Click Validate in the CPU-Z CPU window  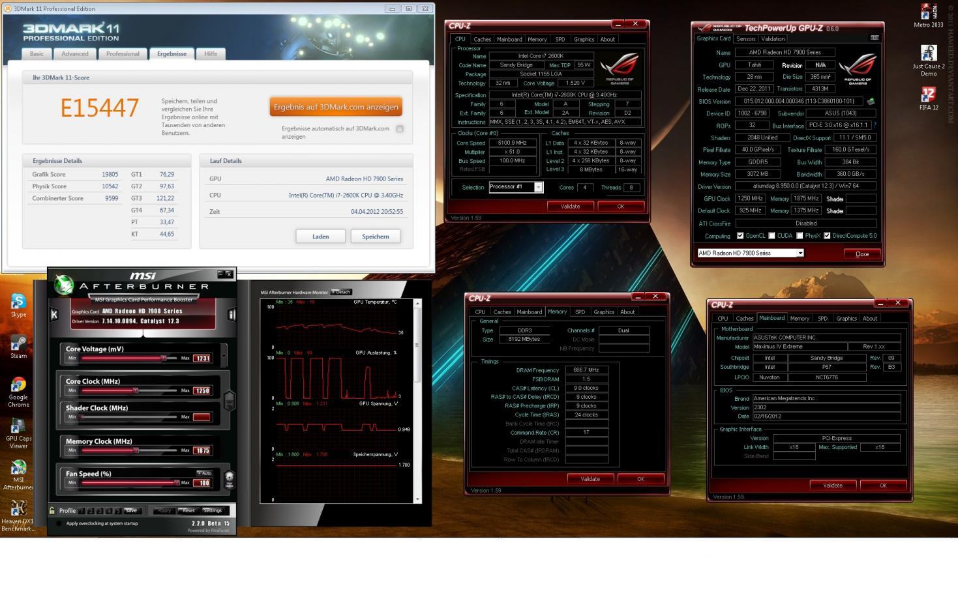[570, 206]
